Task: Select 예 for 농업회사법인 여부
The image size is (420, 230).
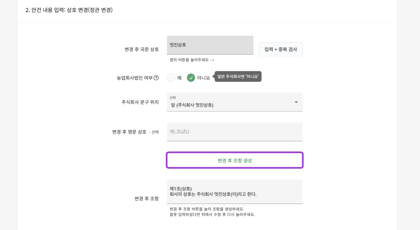Action: point(171,78)
